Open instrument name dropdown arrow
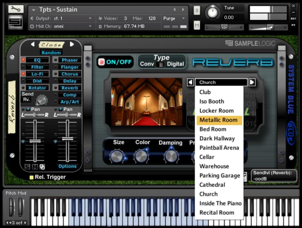This screenshot has width=302, height=228. [x=34, y=10]
